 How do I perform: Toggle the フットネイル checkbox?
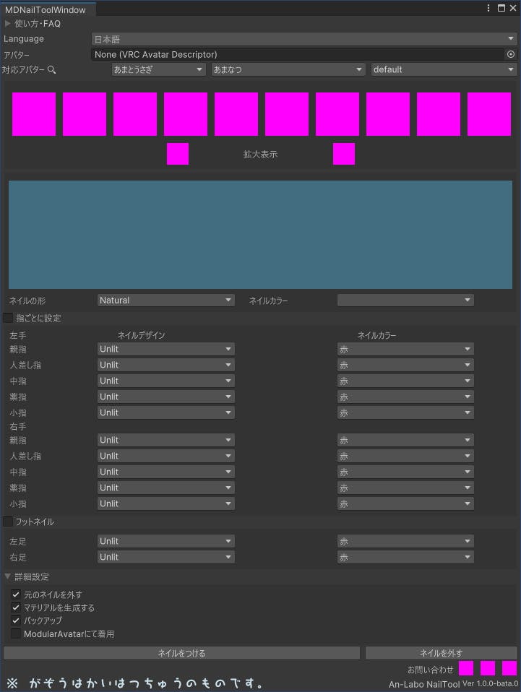[9, 522]
